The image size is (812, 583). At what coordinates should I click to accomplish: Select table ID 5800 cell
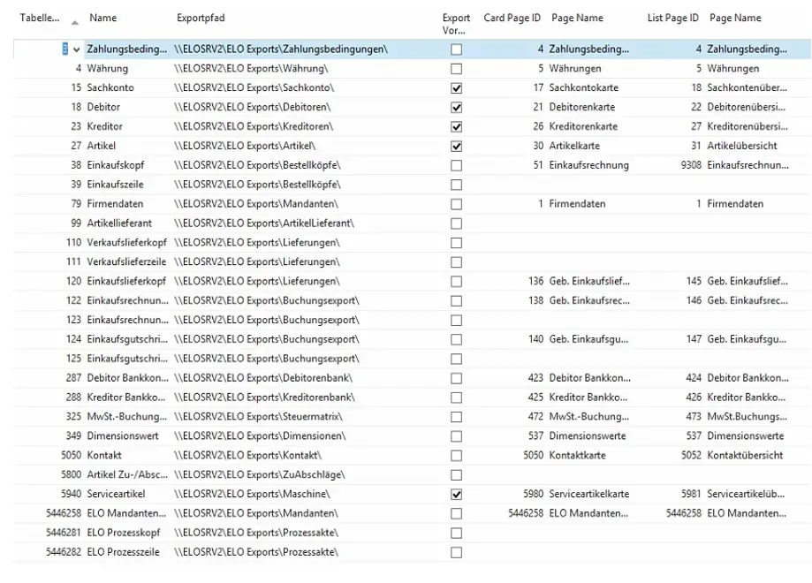click(71, 474)
